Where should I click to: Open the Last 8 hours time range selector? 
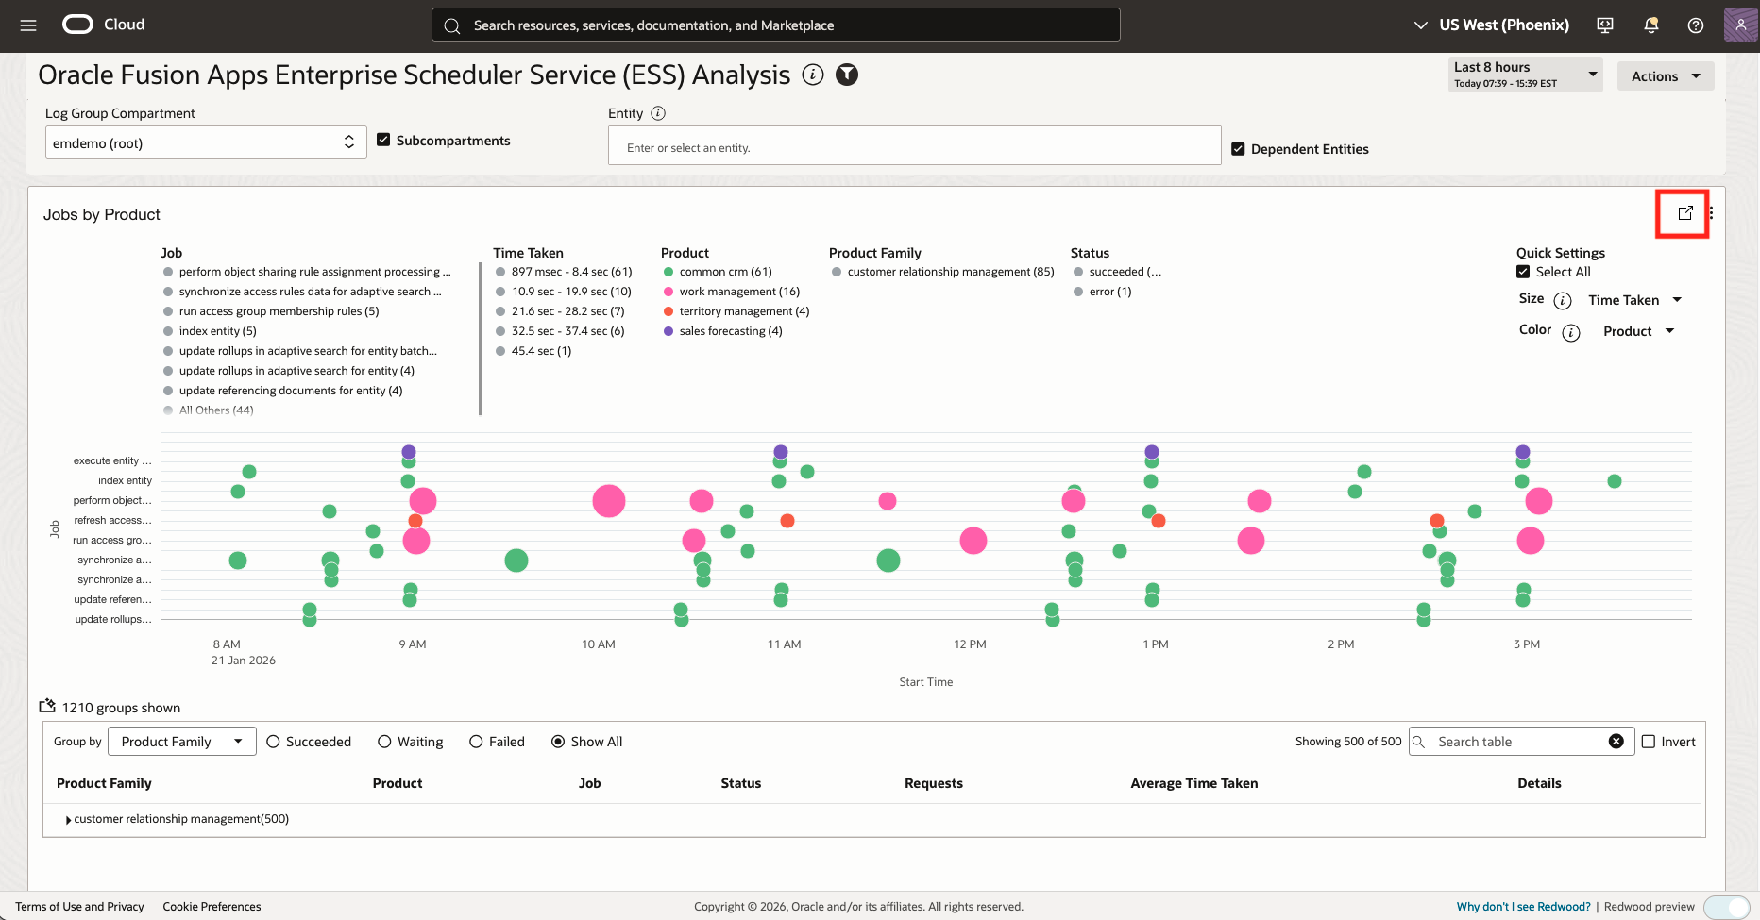[1524, 74]
